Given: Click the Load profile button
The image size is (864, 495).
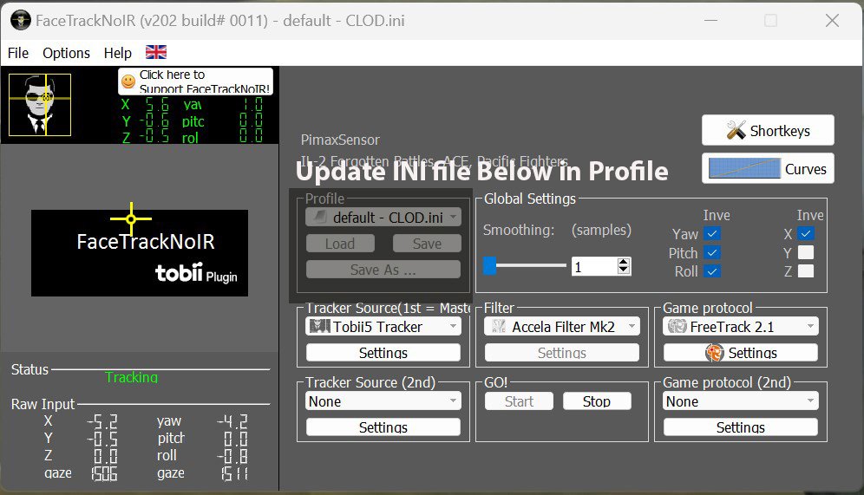Looking at the screenshot, I should [x=341, y=244].
